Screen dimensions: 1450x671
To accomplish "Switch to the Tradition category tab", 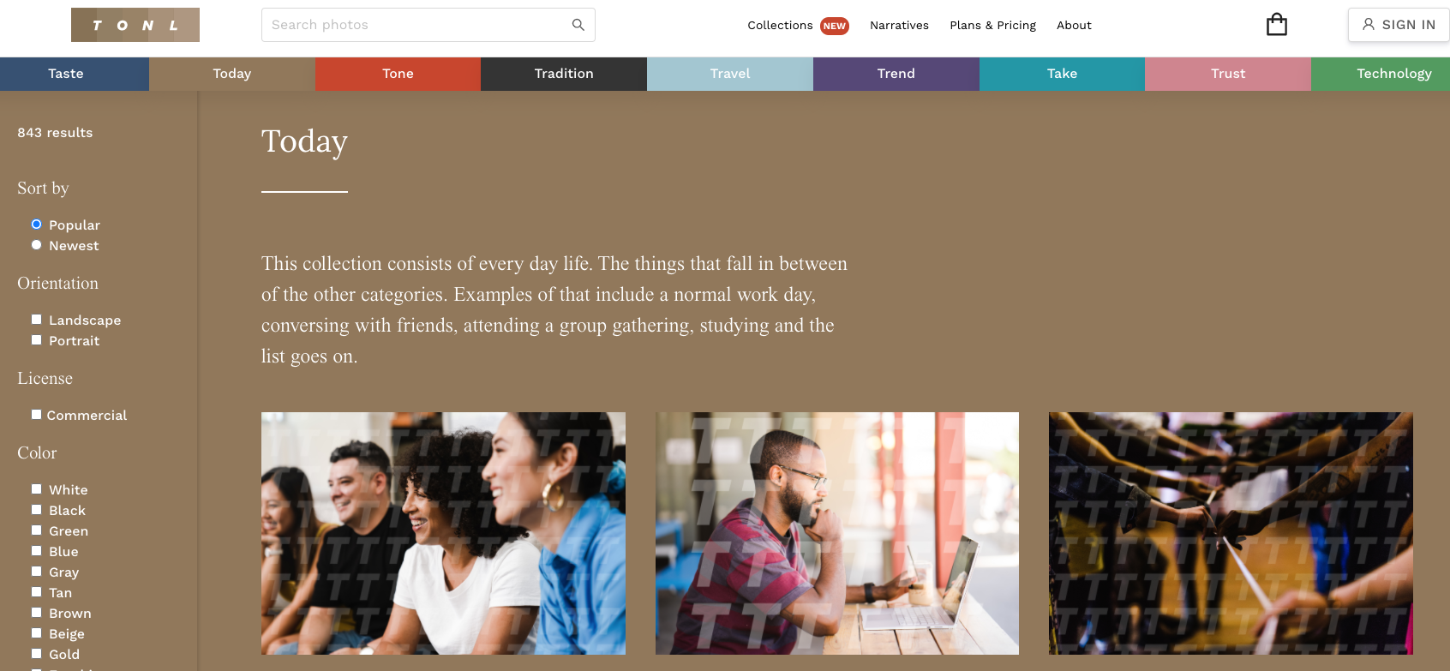I will coord(564,74).
